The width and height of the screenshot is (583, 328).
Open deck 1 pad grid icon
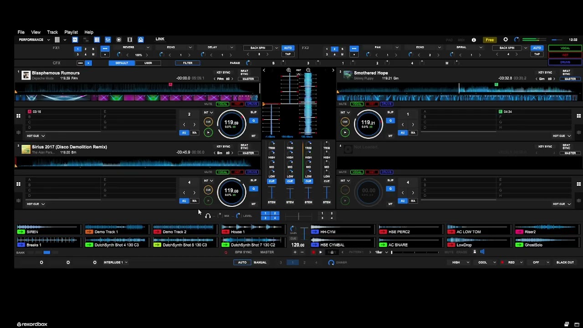click(x=18, y=116)
